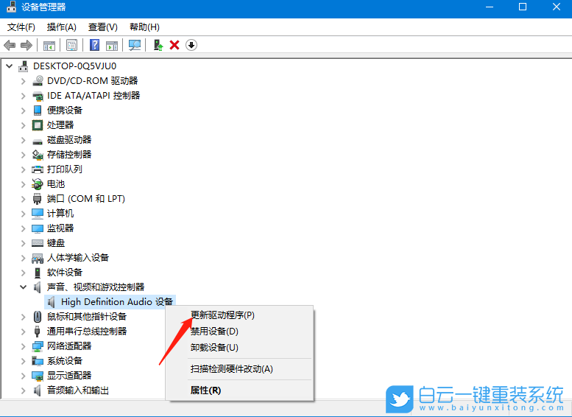Open the 文件(F) menu
Screen dimensions: 572x417
coord(21,27)
